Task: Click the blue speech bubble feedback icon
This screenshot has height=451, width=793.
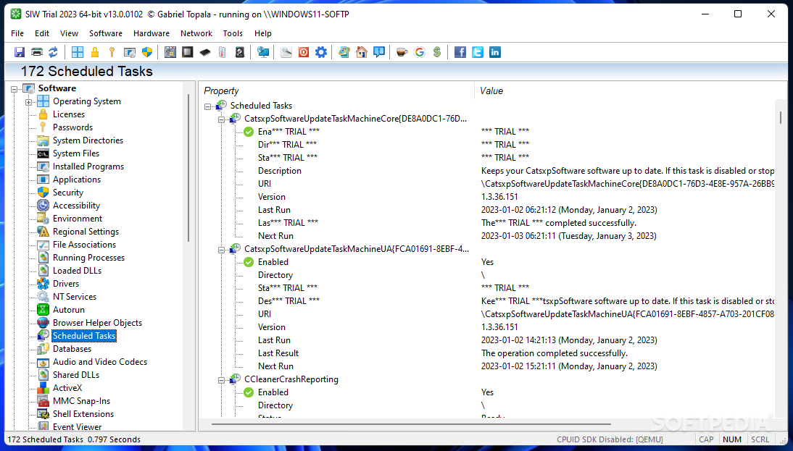Action: [x=379, y=52]
